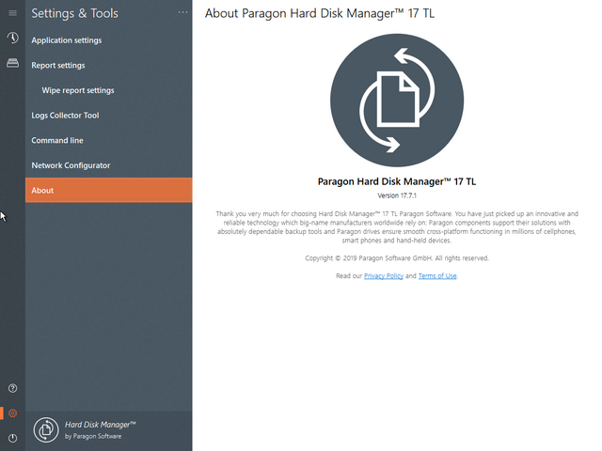Image resolution: width=602 pixels, height=451 pixels.
Task: Click the Version 17.7.1 text
Action: tap(396, 196)
